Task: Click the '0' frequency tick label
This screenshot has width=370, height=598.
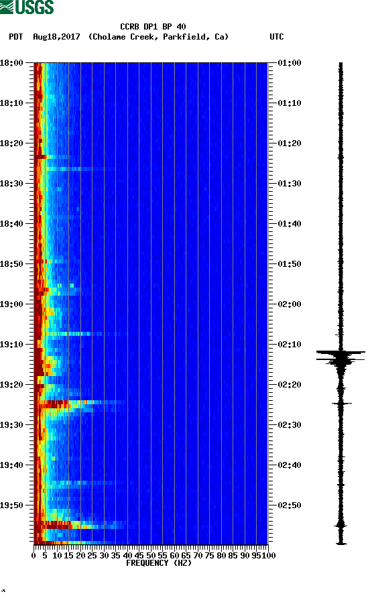Action: click(34, 556)
